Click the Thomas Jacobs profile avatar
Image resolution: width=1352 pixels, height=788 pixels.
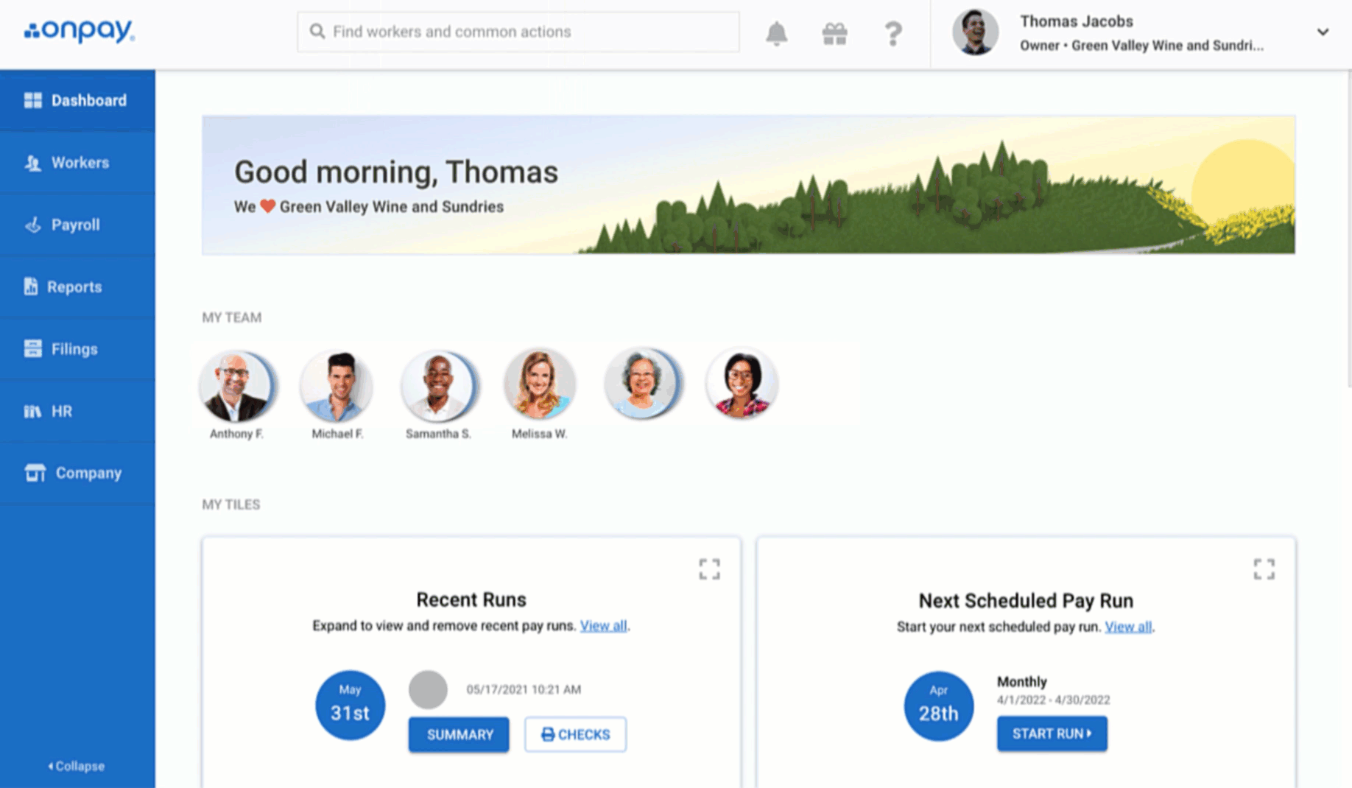(975, 32)
